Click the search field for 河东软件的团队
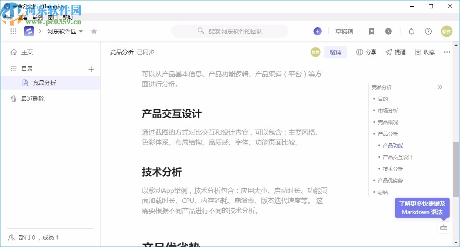The width and height of the screenshot is (460, 247). point(229,31)
